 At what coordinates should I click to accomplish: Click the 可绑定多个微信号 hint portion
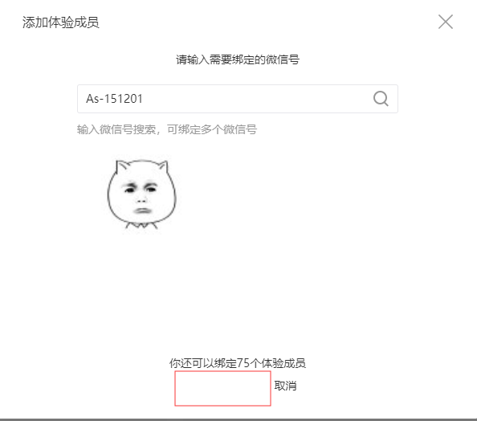212,129
